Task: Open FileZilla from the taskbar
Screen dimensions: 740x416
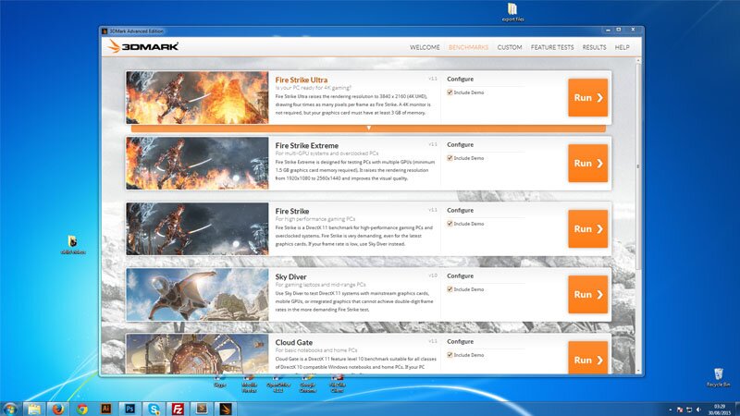Action: (x=178, y=409)
